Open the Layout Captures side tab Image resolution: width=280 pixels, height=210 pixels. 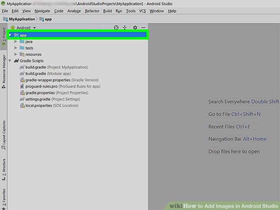(x=3, y=135)
